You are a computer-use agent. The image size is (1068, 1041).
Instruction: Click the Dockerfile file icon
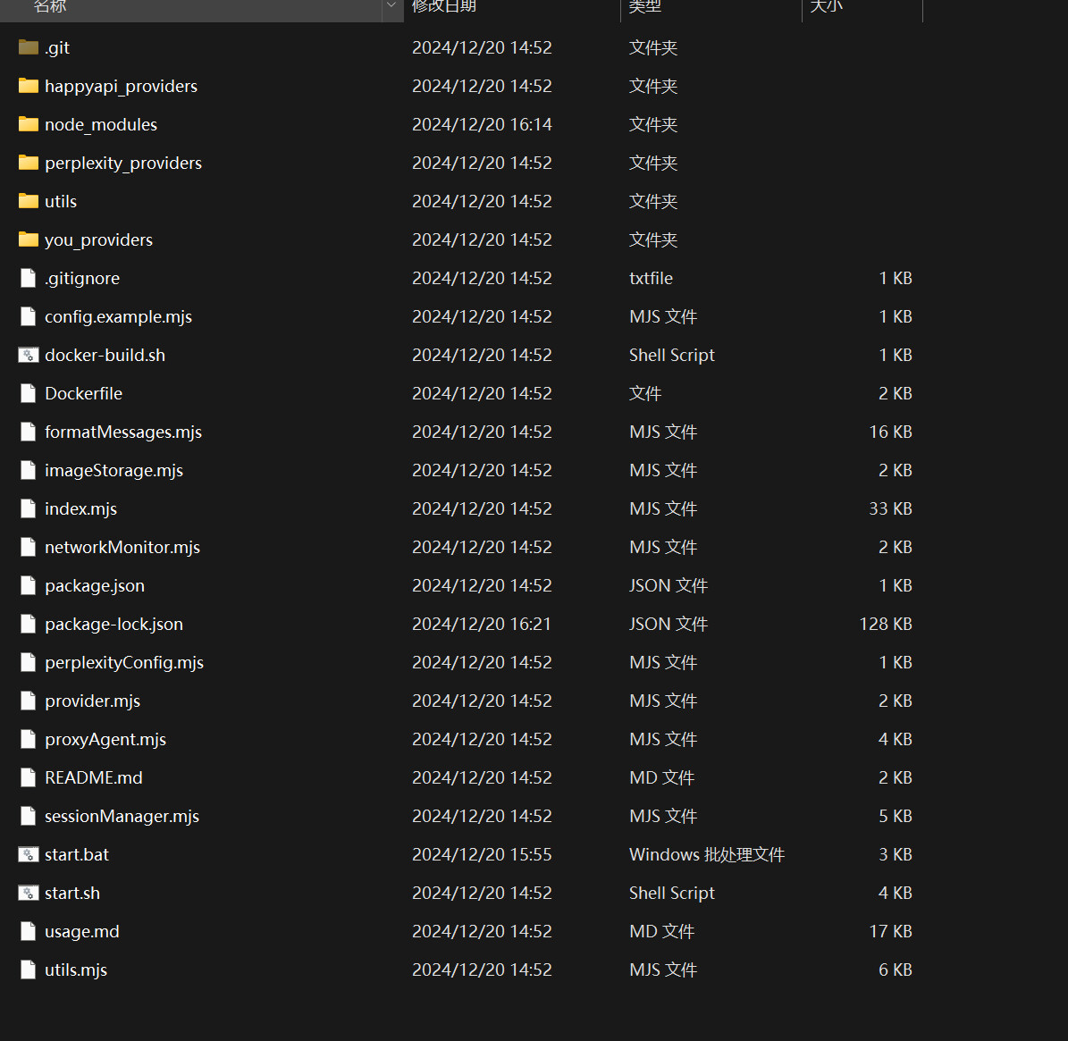pyautogui.click(x=29, y=393)
